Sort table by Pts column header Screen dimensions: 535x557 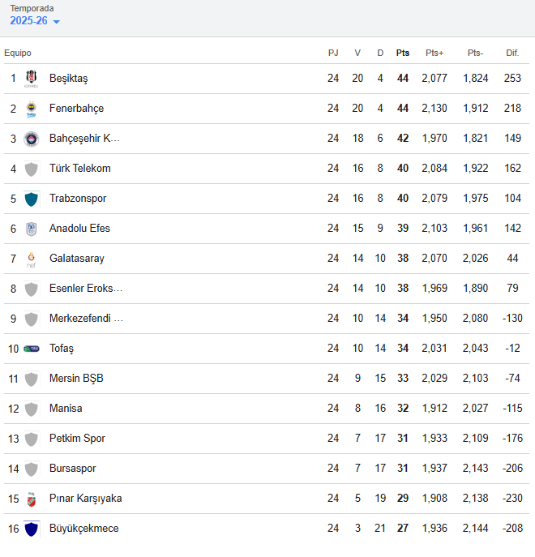pos(403,53)
